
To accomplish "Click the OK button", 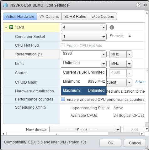I will pyautogui.click(x=110, y=143).
